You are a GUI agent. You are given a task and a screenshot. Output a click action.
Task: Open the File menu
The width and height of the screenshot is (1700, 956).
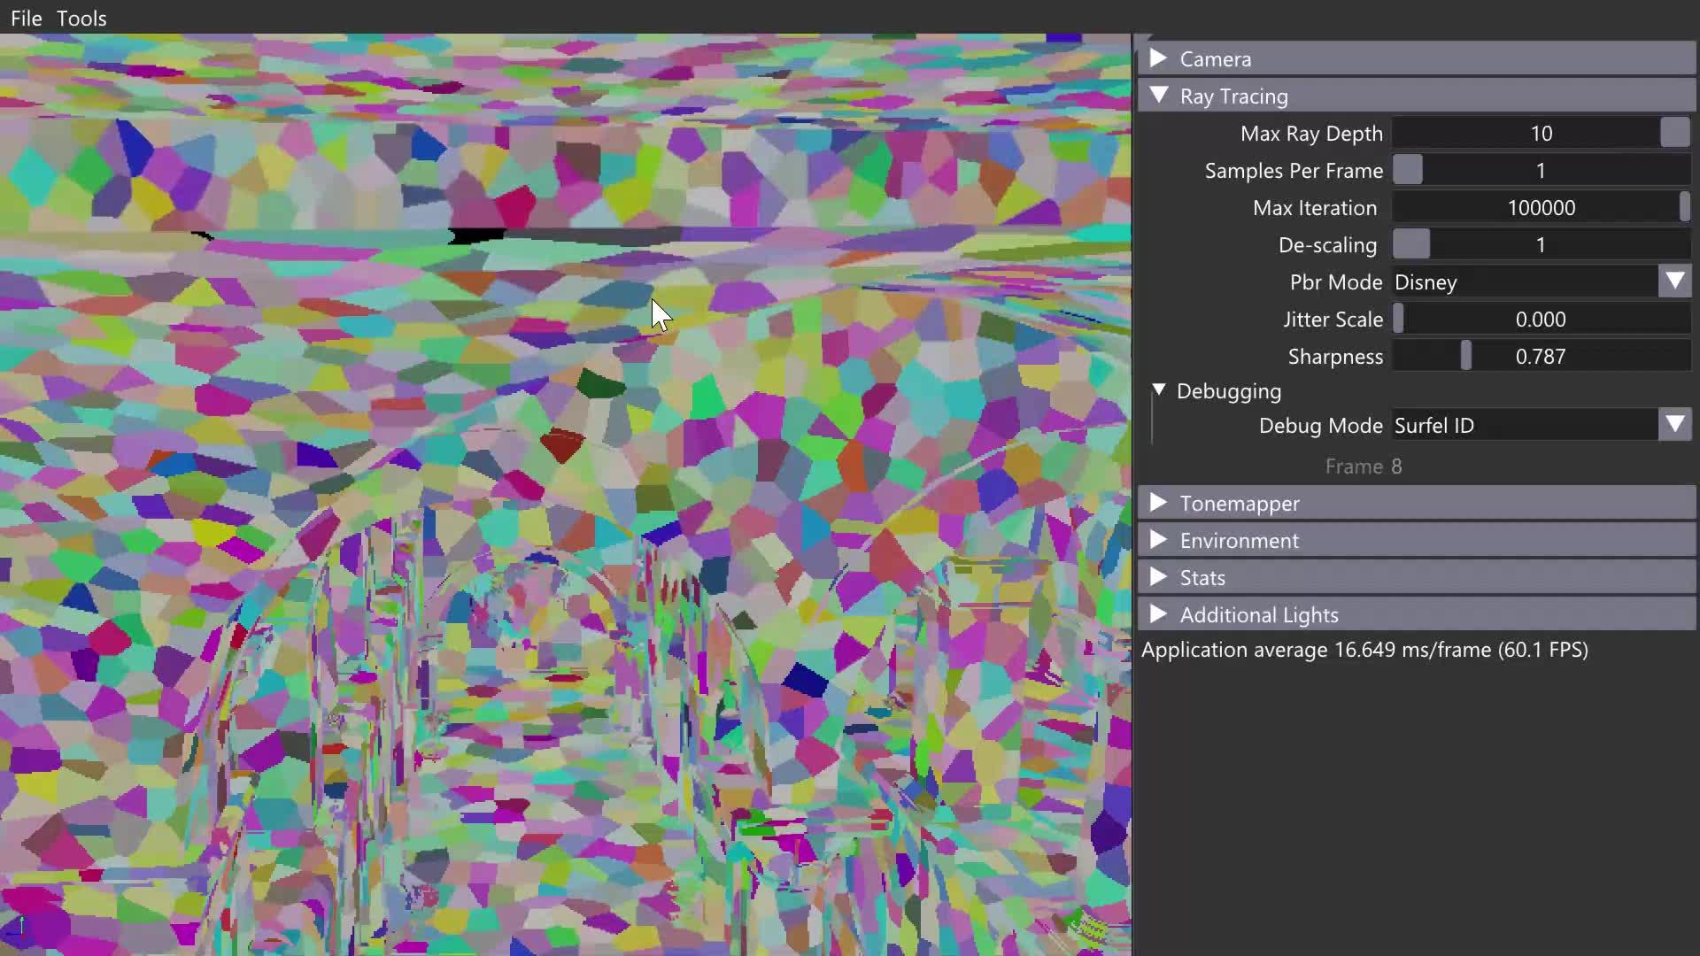[26, 18]
